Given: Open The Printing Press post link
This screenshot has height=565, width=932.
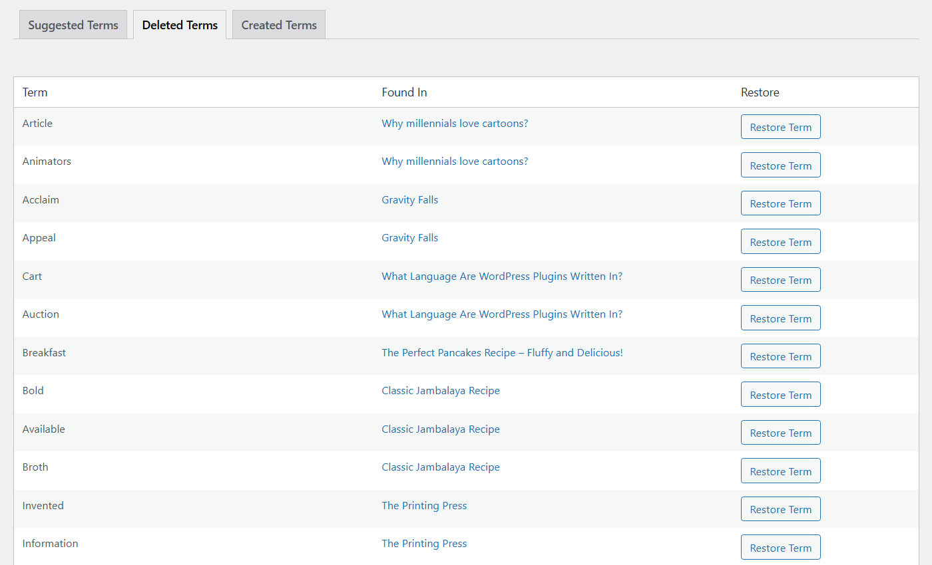Looking at the screenshot, I should click(424, 505).
